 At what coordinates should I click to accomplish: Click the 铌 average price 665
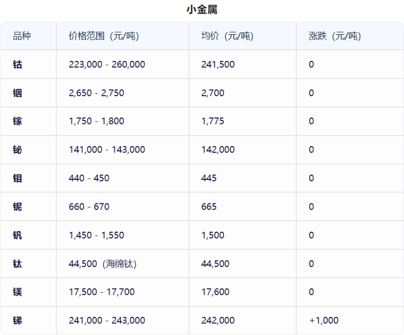click(x=209, y=207)
